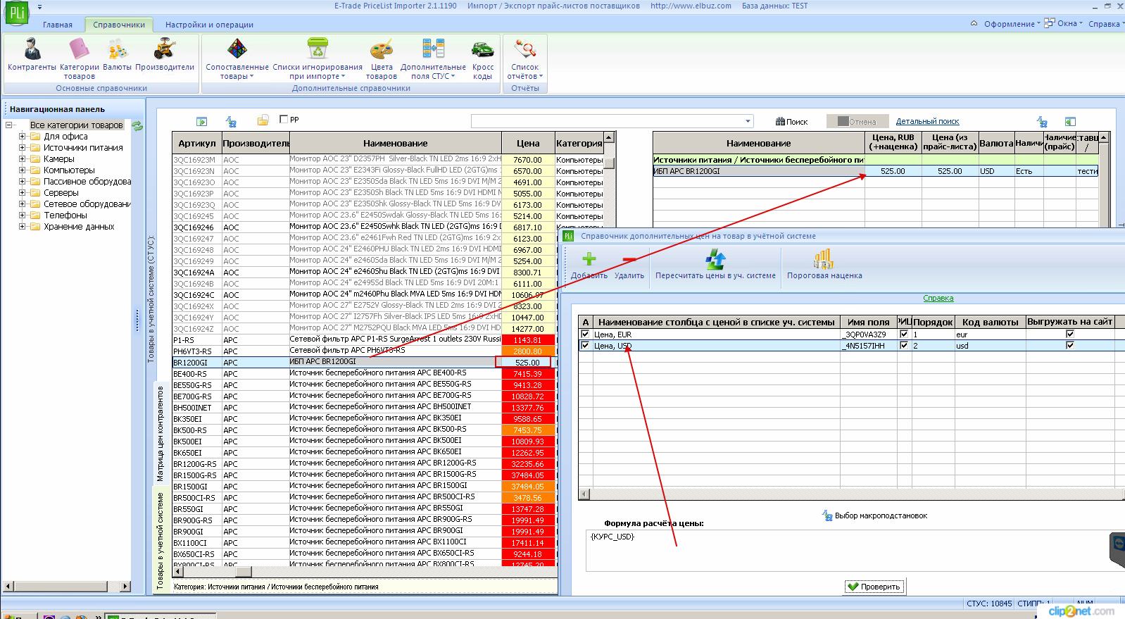Switch to the Справочники ribbon tab
The image size is (1125, 619).
click(x=119, y=25)
